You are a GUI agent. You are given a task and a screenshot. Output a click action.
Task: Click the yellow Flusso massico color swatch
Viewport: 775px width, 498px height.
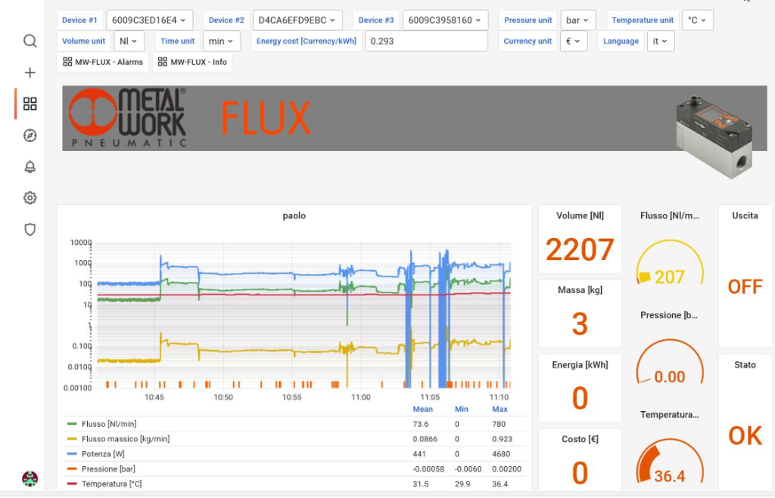point(72,439)
